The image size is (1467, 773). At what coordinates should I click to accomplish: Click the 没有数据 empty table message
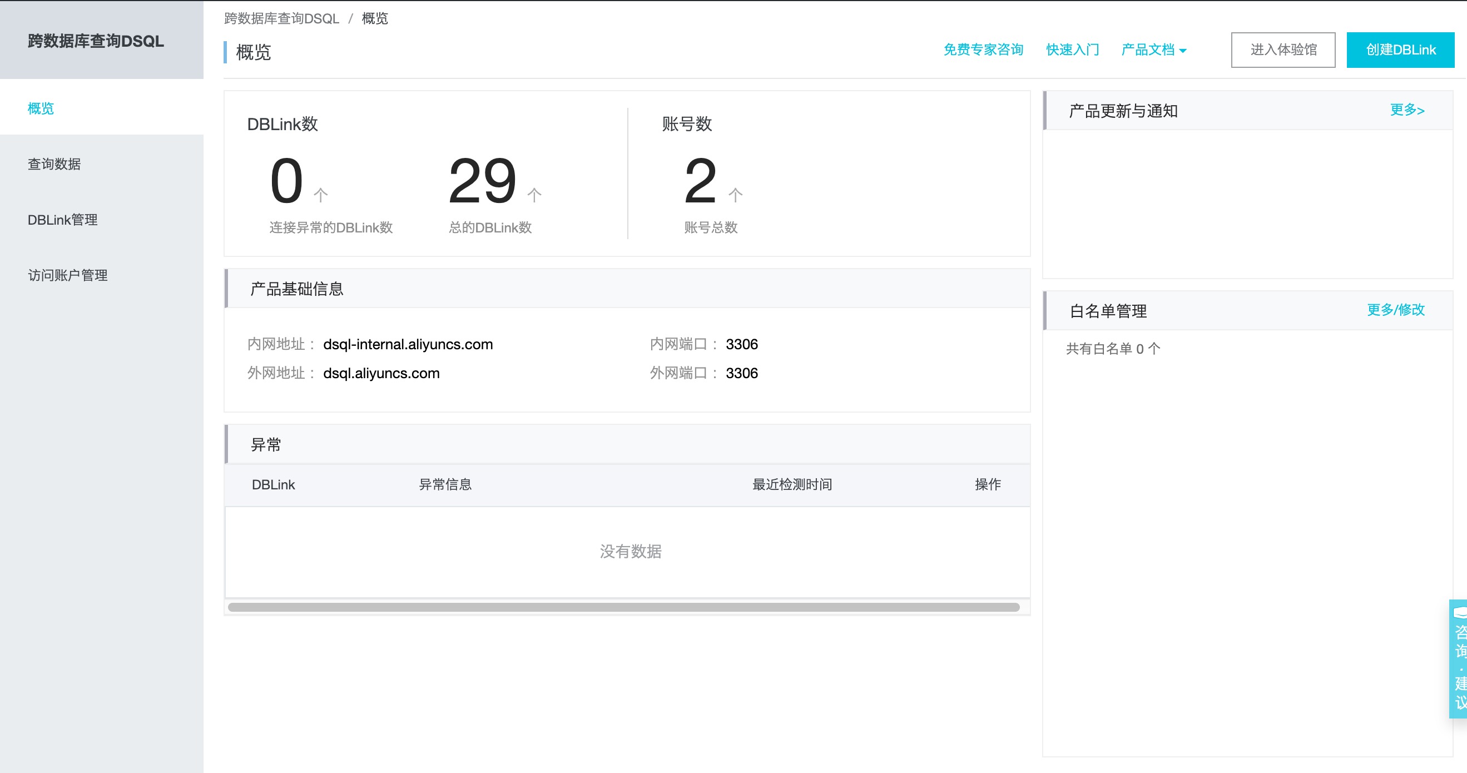pos(631,552)
